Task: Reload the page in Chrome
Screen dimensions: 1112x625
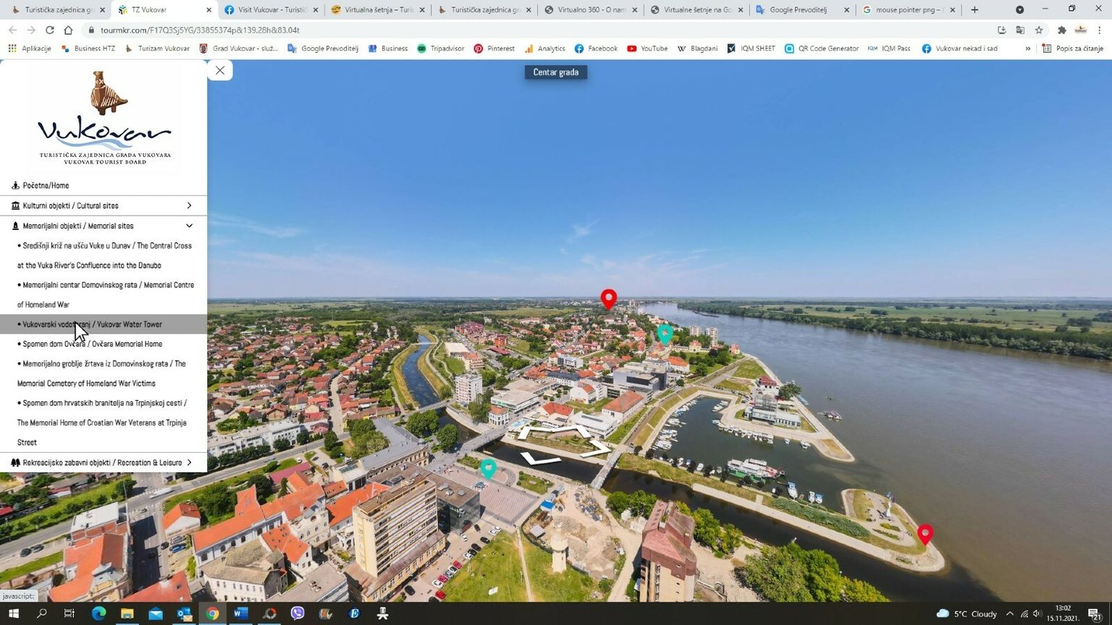Action: 49,30
